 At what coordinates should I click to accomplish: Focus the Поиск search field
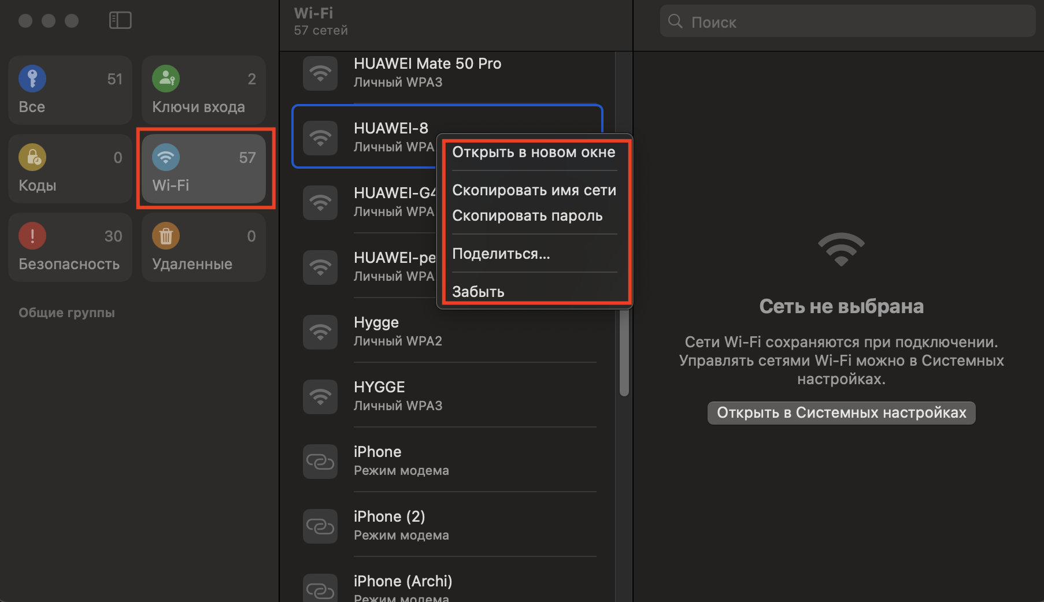point(847,21)
